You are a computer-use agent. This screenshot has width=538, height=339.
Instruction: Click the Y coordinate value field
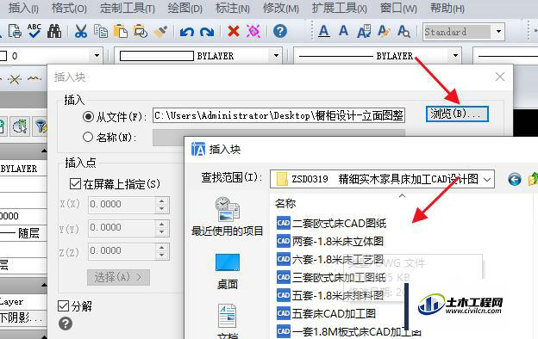click(122, 228)
